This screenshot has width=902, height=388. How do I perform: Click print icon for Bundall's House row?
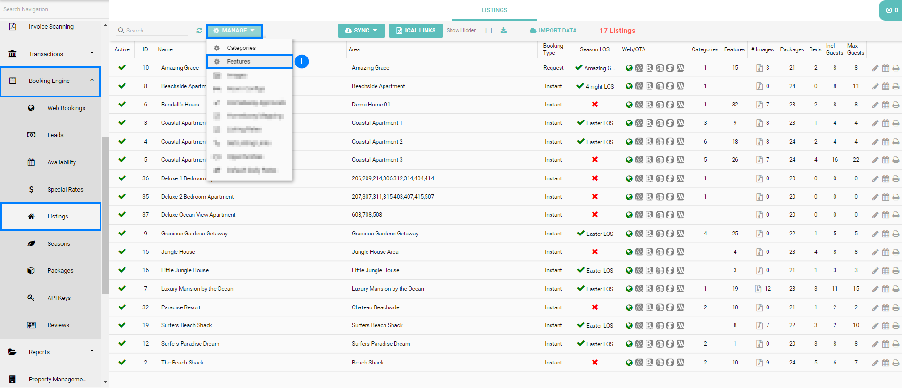tap(895, 105)
